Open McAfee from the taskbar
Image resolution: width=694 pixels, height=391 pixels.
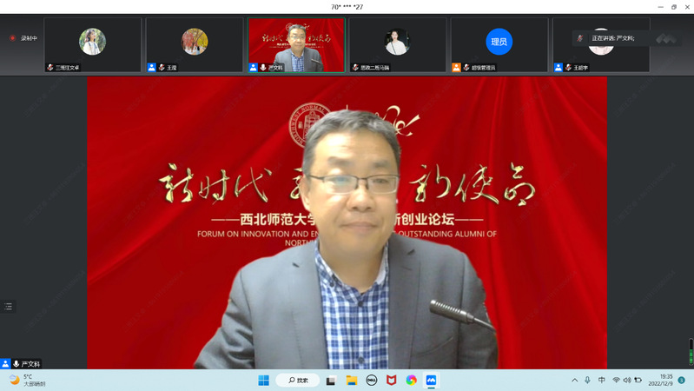click(x=391, y=380)
